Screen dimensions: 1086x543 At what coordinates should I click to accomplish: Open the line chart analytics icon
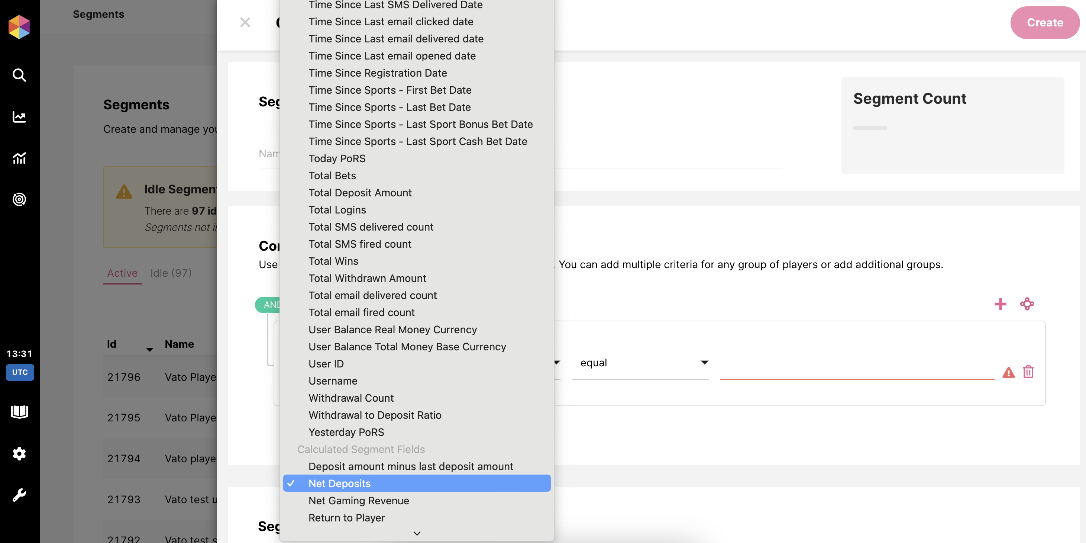pos(19,116)
